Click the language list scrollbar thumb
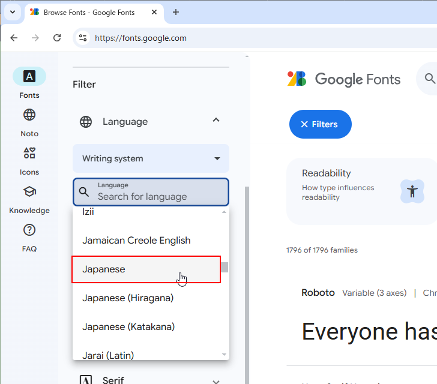 pos(225,268)
